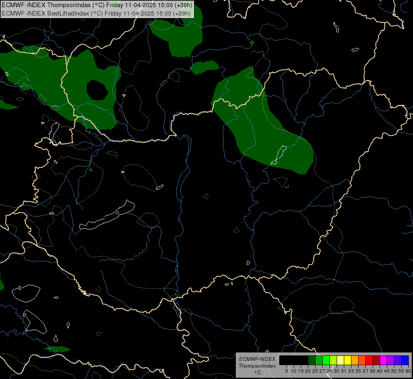
Task: Click the purple 45–50 legend swatch
Action: (391, 360)
